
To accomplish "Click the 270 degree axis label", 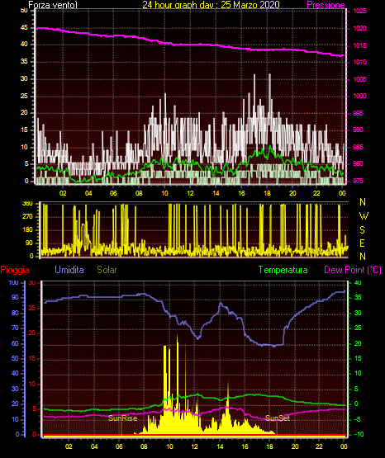I will [27, 217].
